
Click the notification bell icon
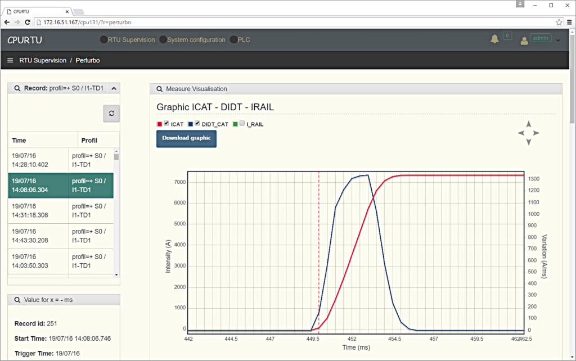(494, 39)
